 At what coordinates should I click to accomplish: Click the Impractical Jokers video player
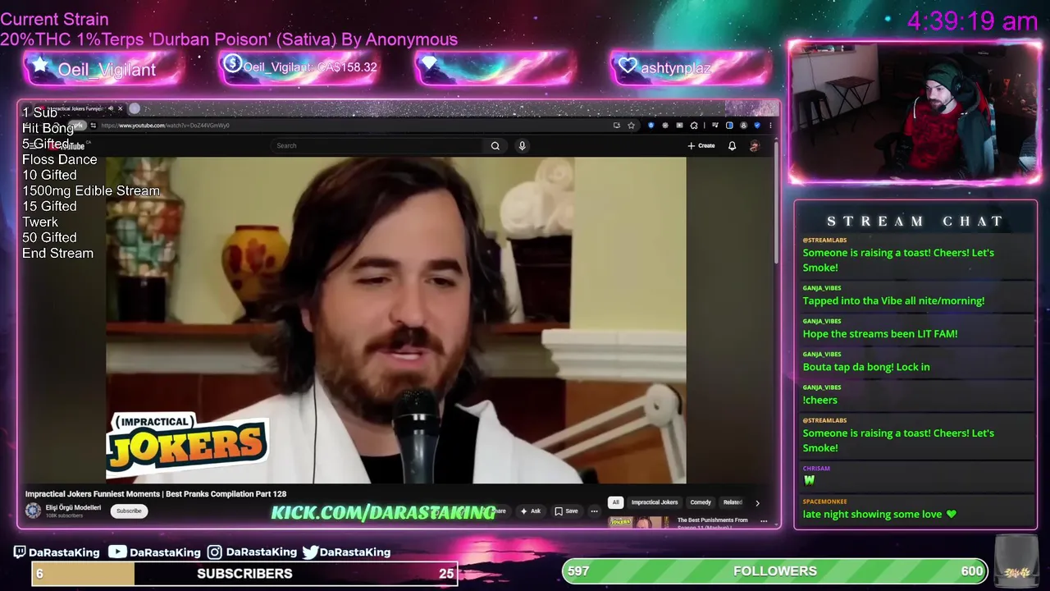(x=395, y=320)
